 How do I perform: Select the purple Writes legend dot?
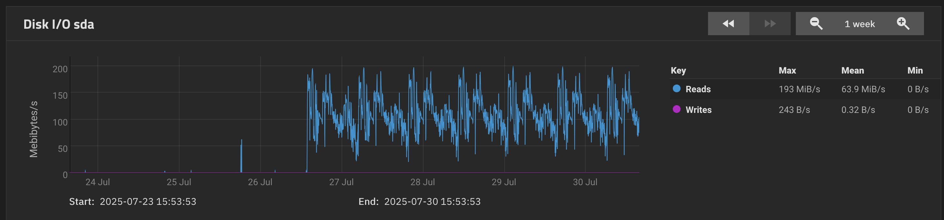tap(677, 109)
